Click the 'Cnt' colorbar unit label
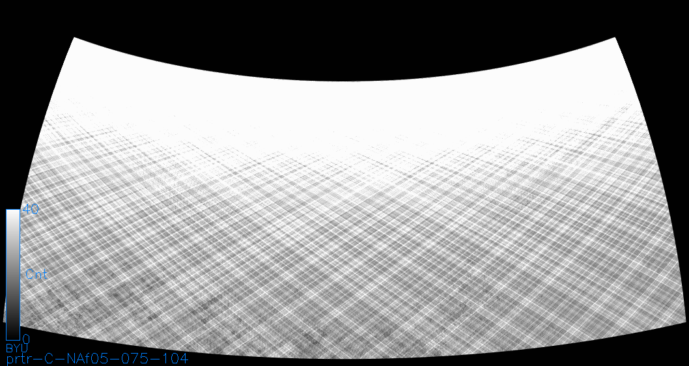This screenshot has width=689, height=366. (36, 275)
